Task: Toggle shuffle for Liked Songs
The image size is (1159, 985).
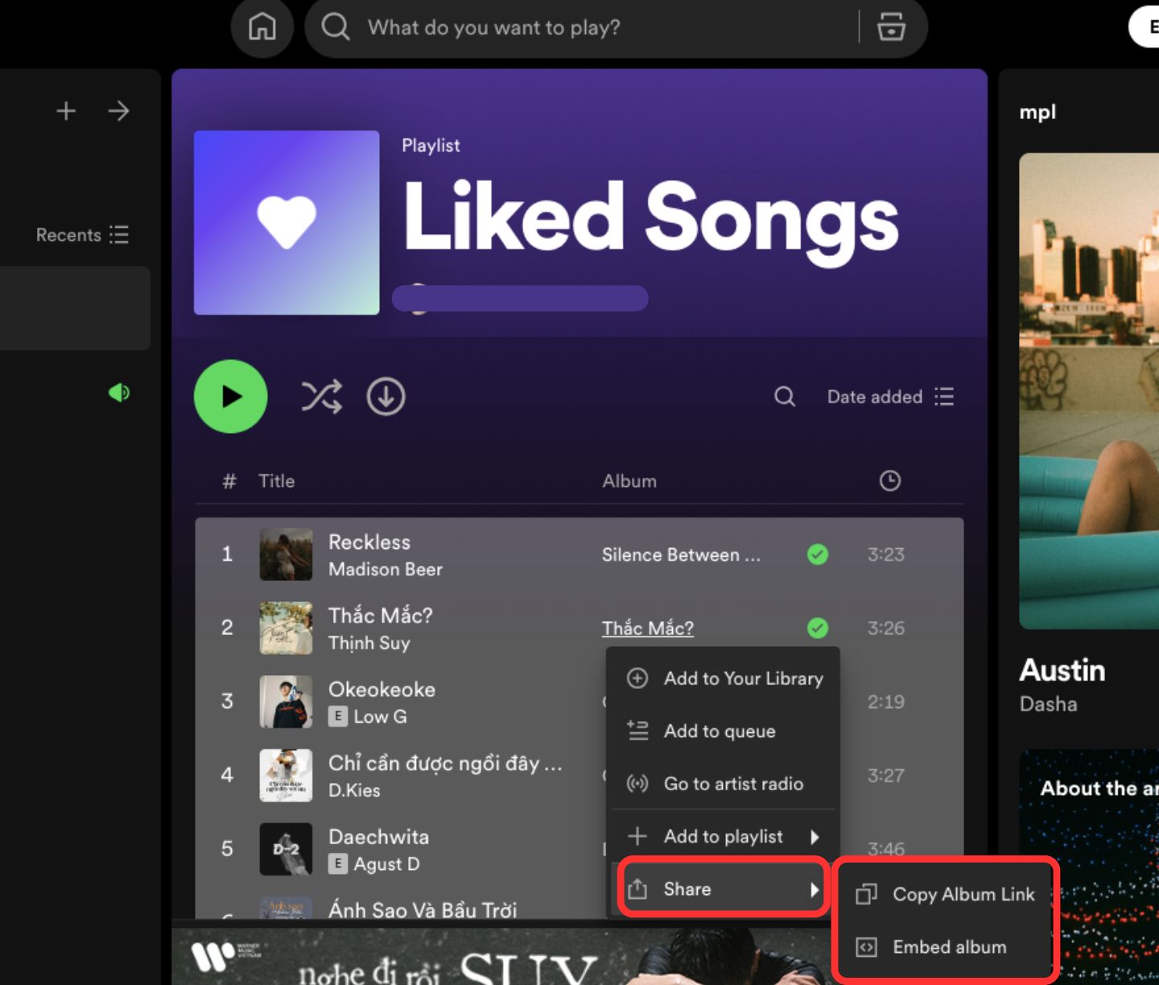Action: tap(322, 397)
